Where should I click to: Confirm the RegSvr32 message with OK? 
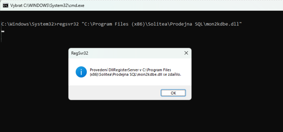[173, 93]
